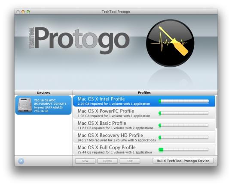The width and height of the screenshot is (232, 186).
Task: Click the green zoom window button
Action: pyautogui.click(x=28, y=12)
